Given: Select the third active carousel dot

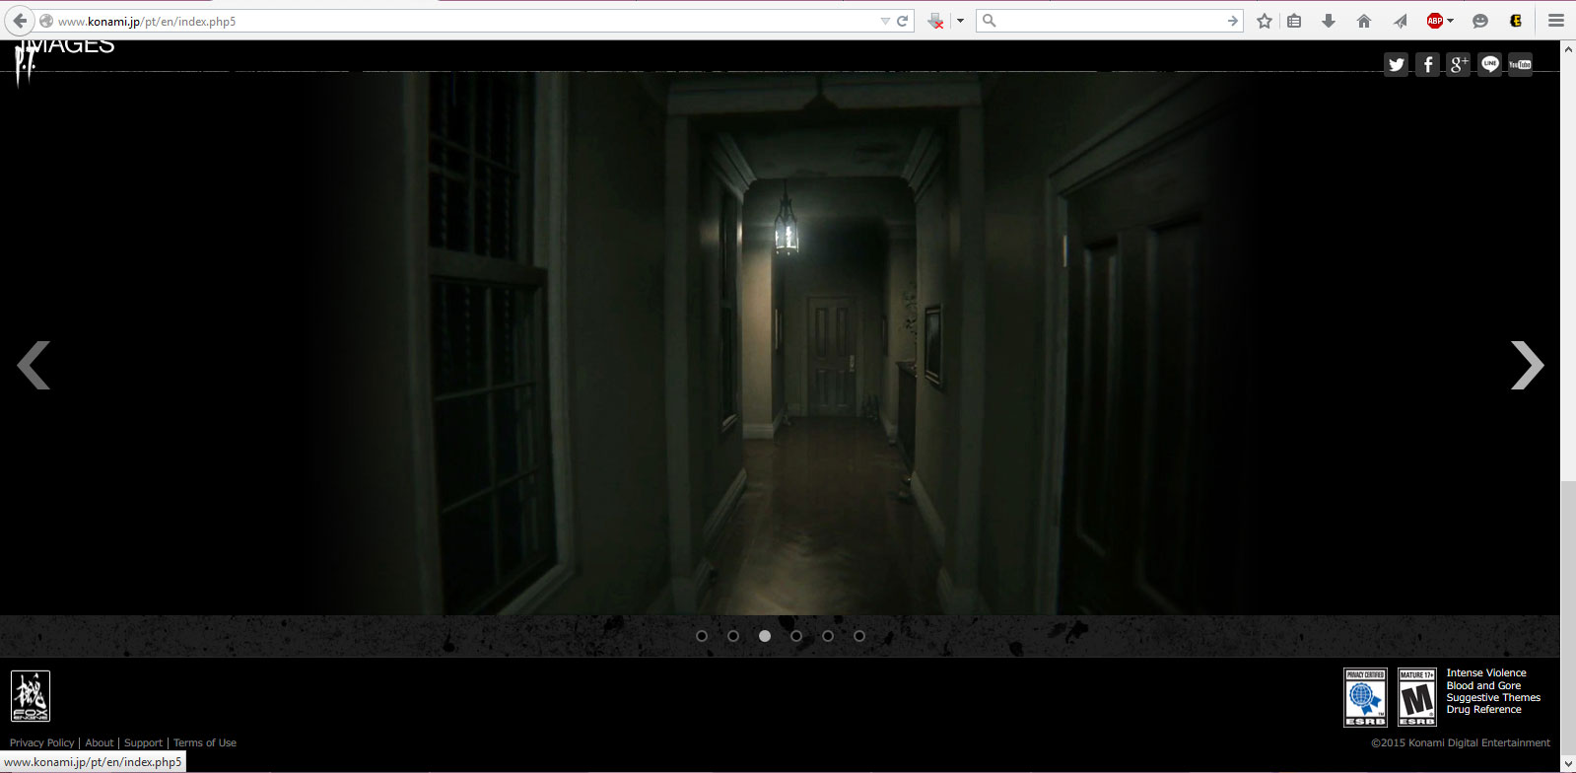Looking at the screenshot, I should click(765, 636).
